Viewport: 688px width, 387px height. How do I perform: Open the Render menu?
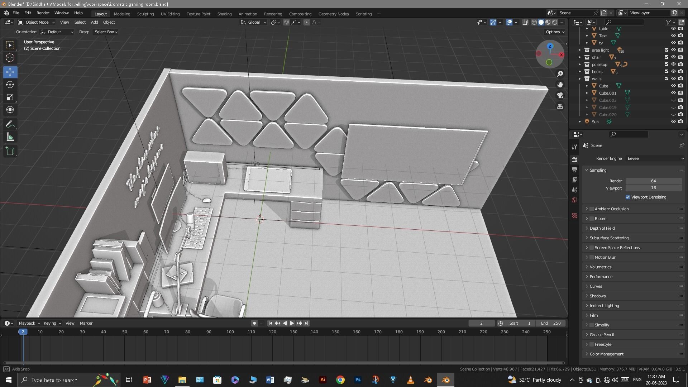pyautogui.click(x=43, y=13)
